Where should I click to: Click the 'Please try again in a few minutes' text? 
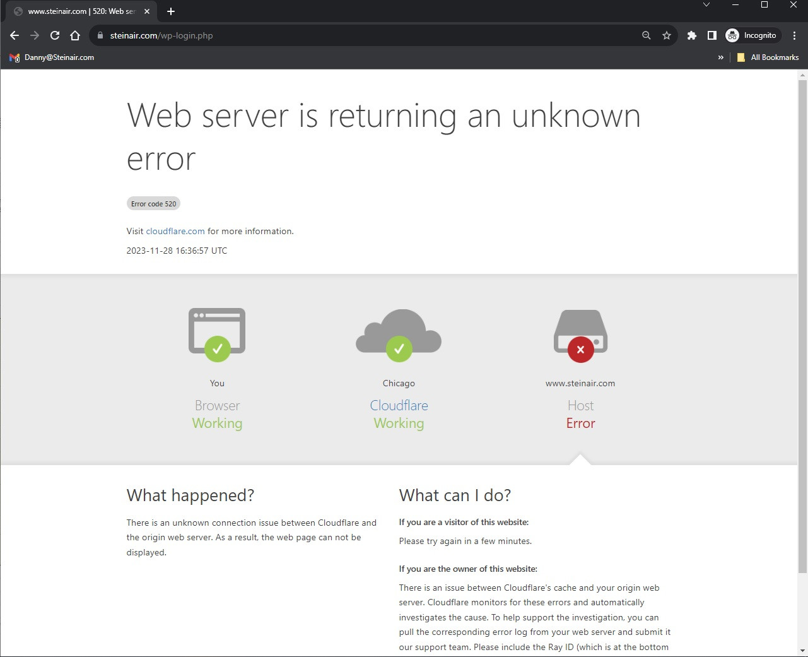coord(465,541)
